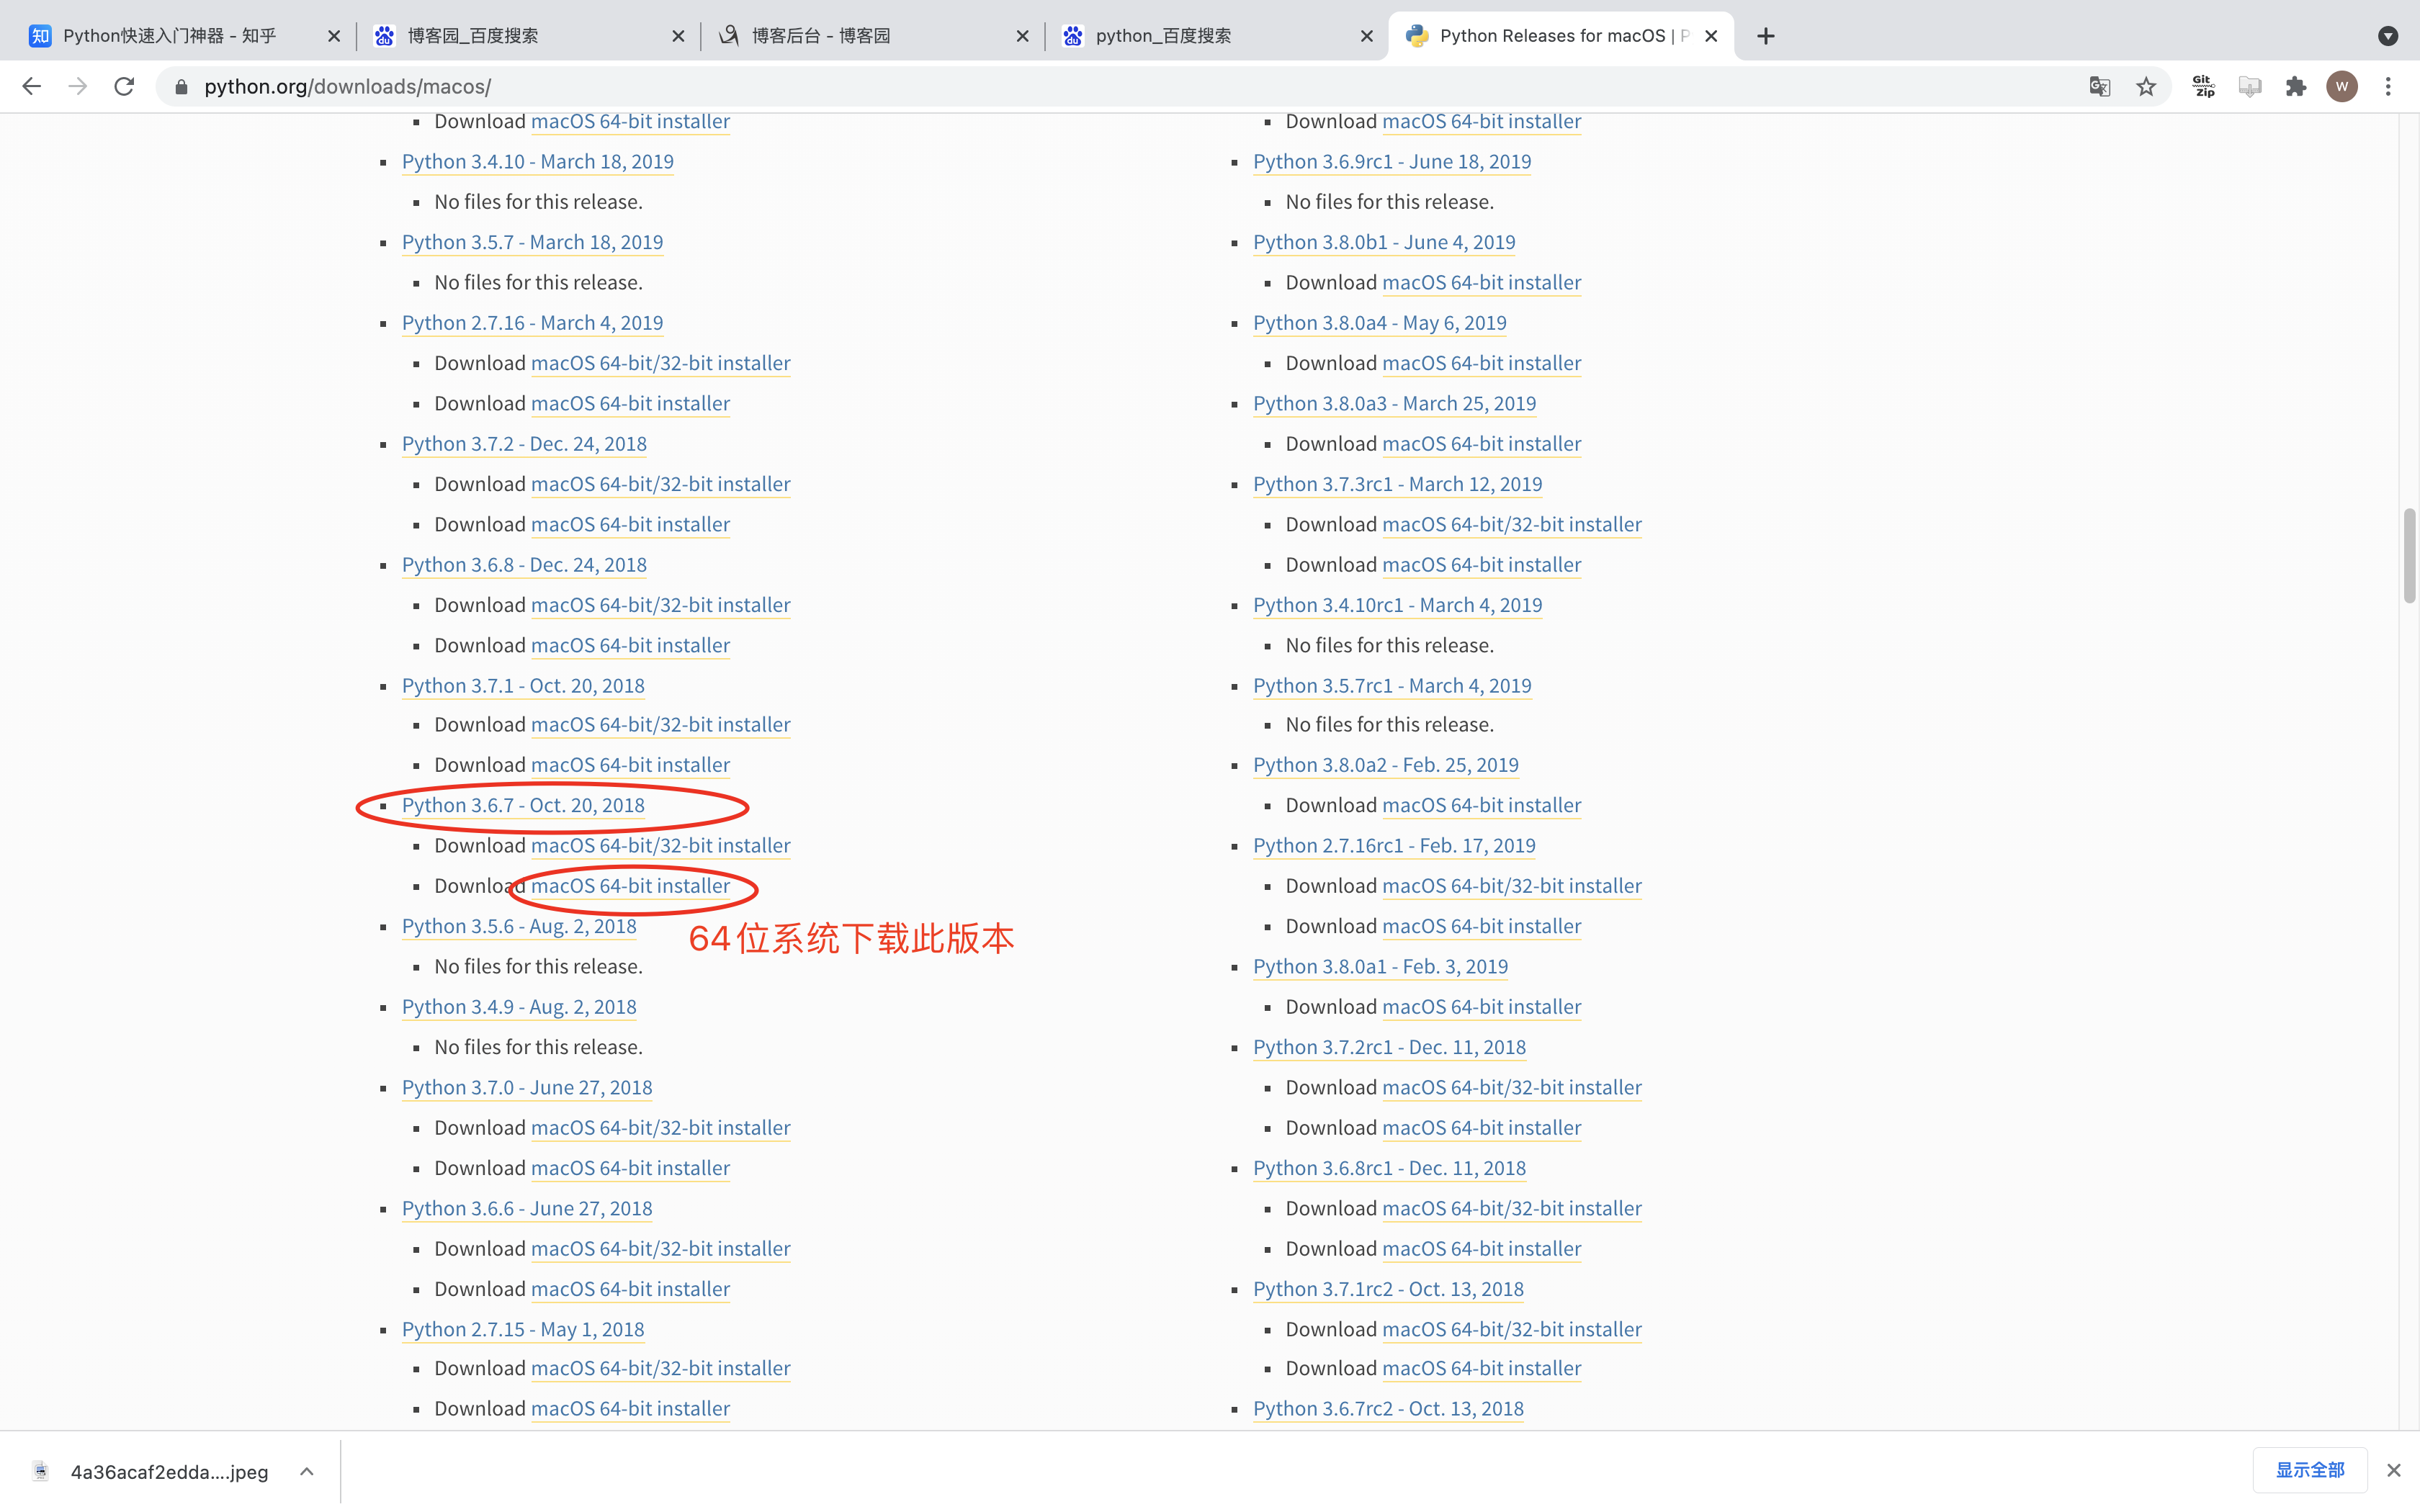The height and width of the screenshot is (1512, 2420).
Task: Bookmark this page with the star icon
Action: [2146, 87]
